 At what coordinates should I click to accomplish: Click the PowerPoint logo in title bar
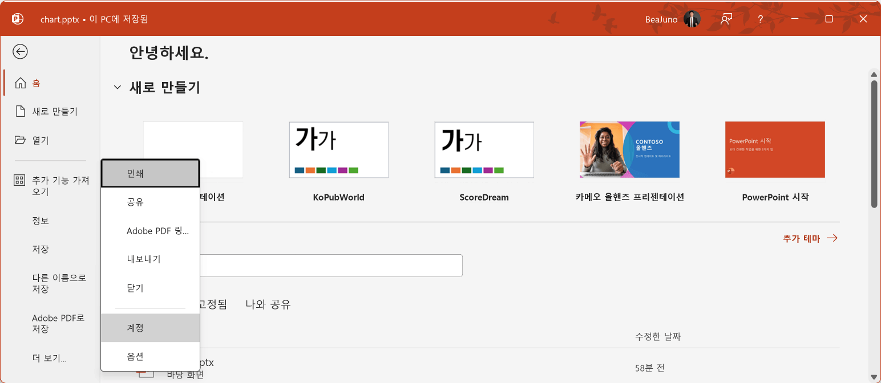pos(18,19)
